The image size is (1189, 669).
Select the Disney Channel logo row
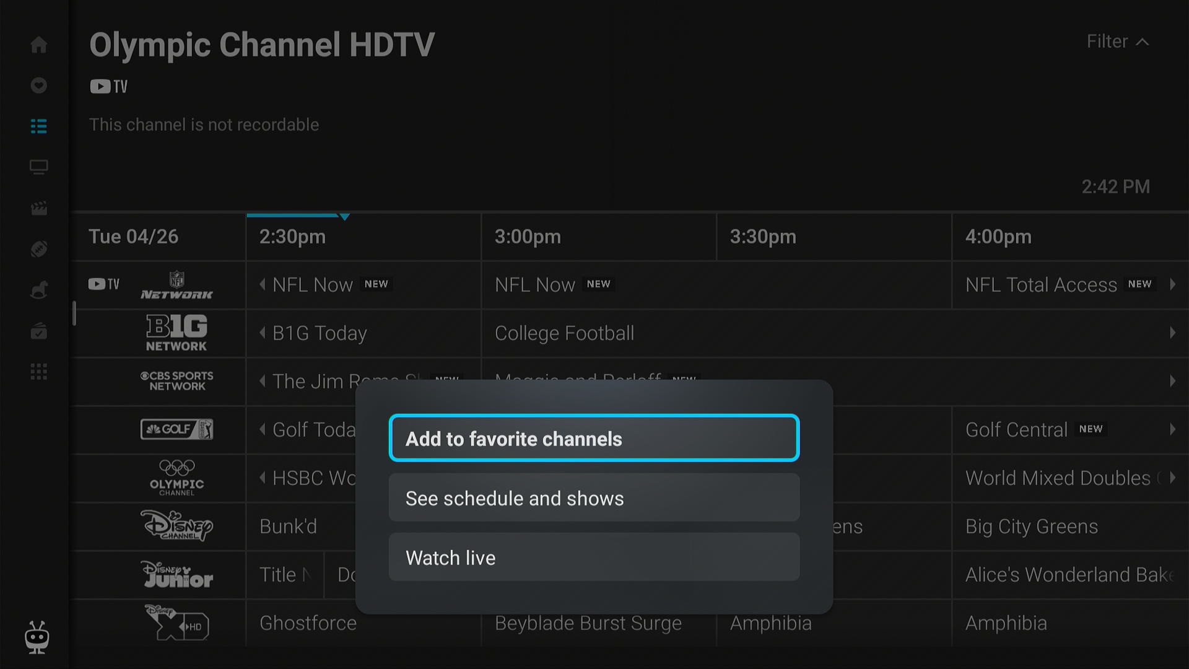[x=176, y=527]
